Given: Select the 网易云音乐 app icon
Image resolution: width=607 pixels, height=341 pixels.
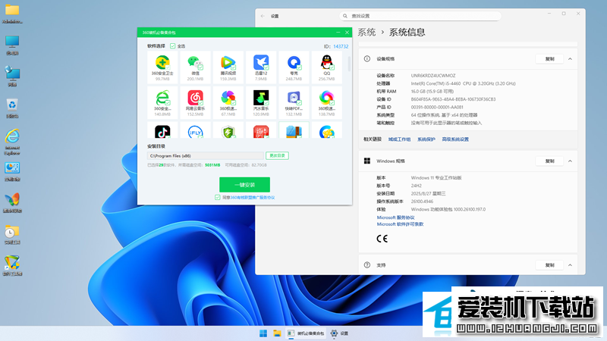Looking at the screenshot, I should (195, 98).
